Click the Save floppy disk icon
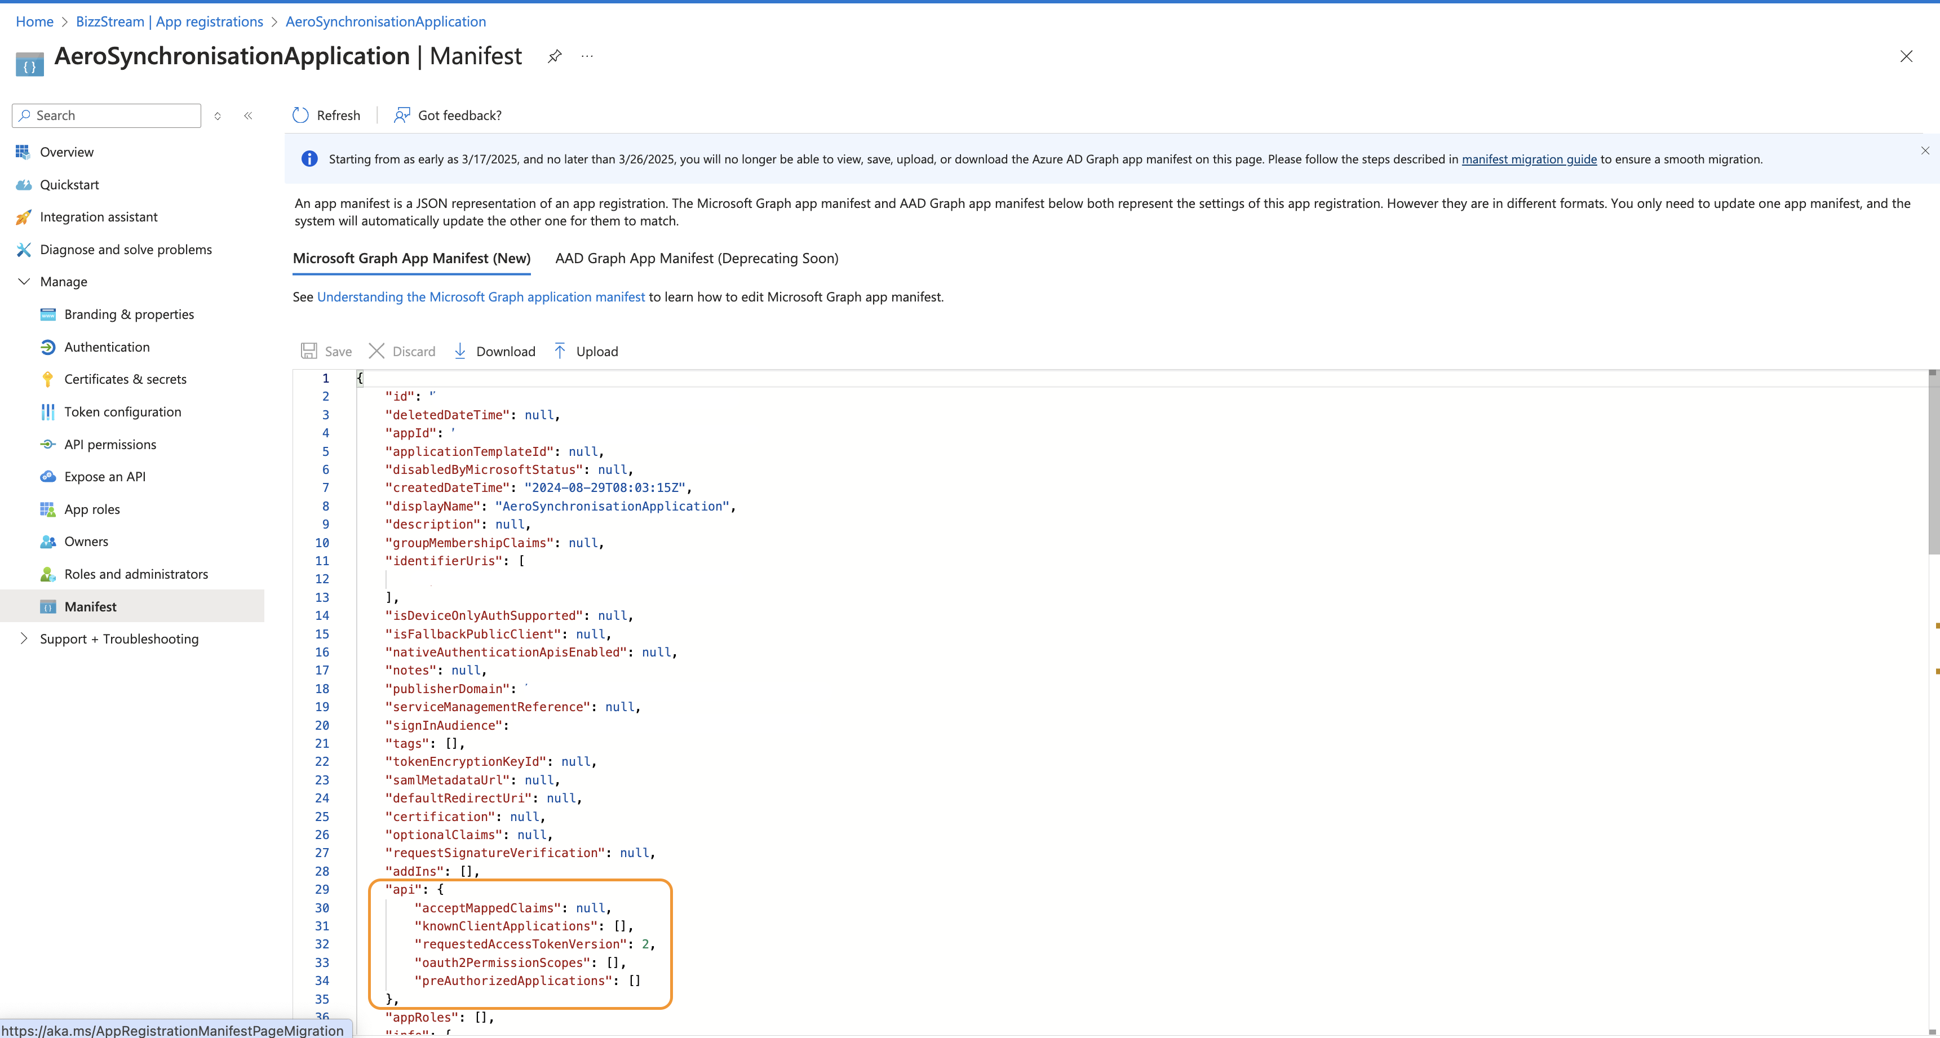 pyautogui.click(x=309, y=351)
